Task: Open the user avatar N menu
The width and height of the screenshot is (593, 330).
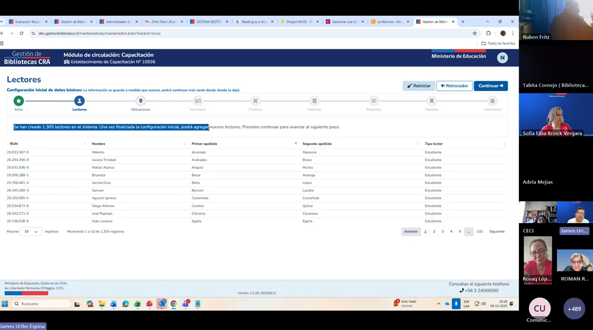Action: coord(502,58)
